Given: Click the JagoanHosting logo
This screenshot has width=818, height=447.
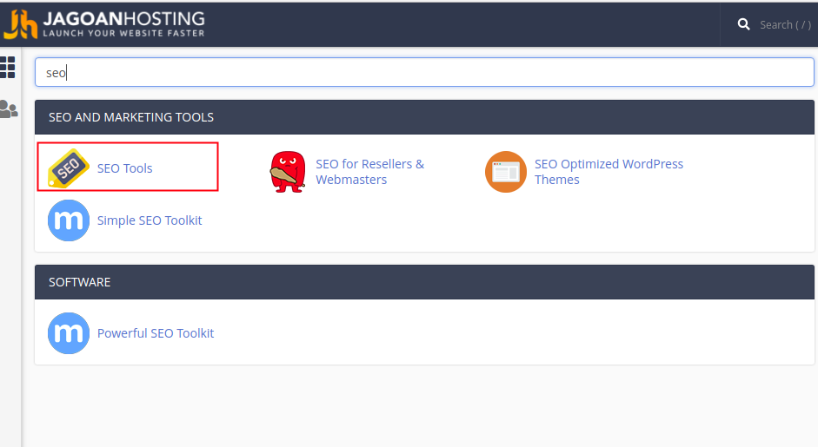Looking at the screenshot, I should coord(103,24).
